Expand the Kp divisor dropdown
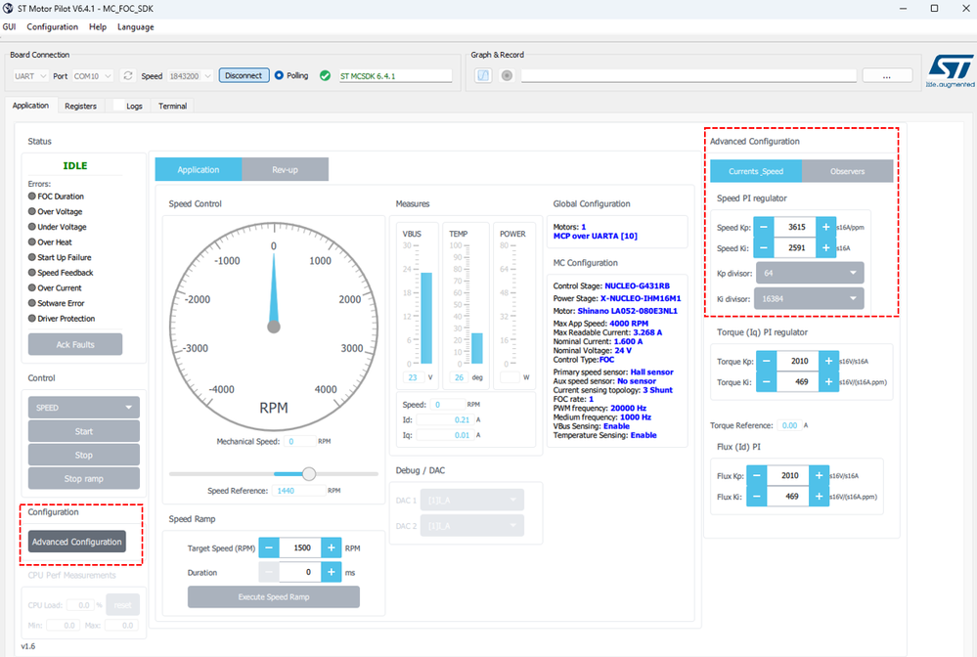The image size is (977, 657). 810,273
